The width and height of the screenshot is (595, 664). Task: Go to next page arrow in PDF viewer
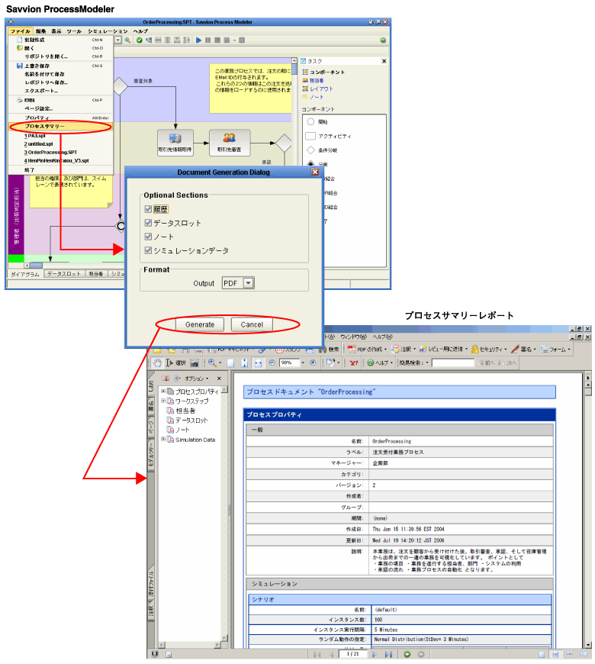click(375, 654)
